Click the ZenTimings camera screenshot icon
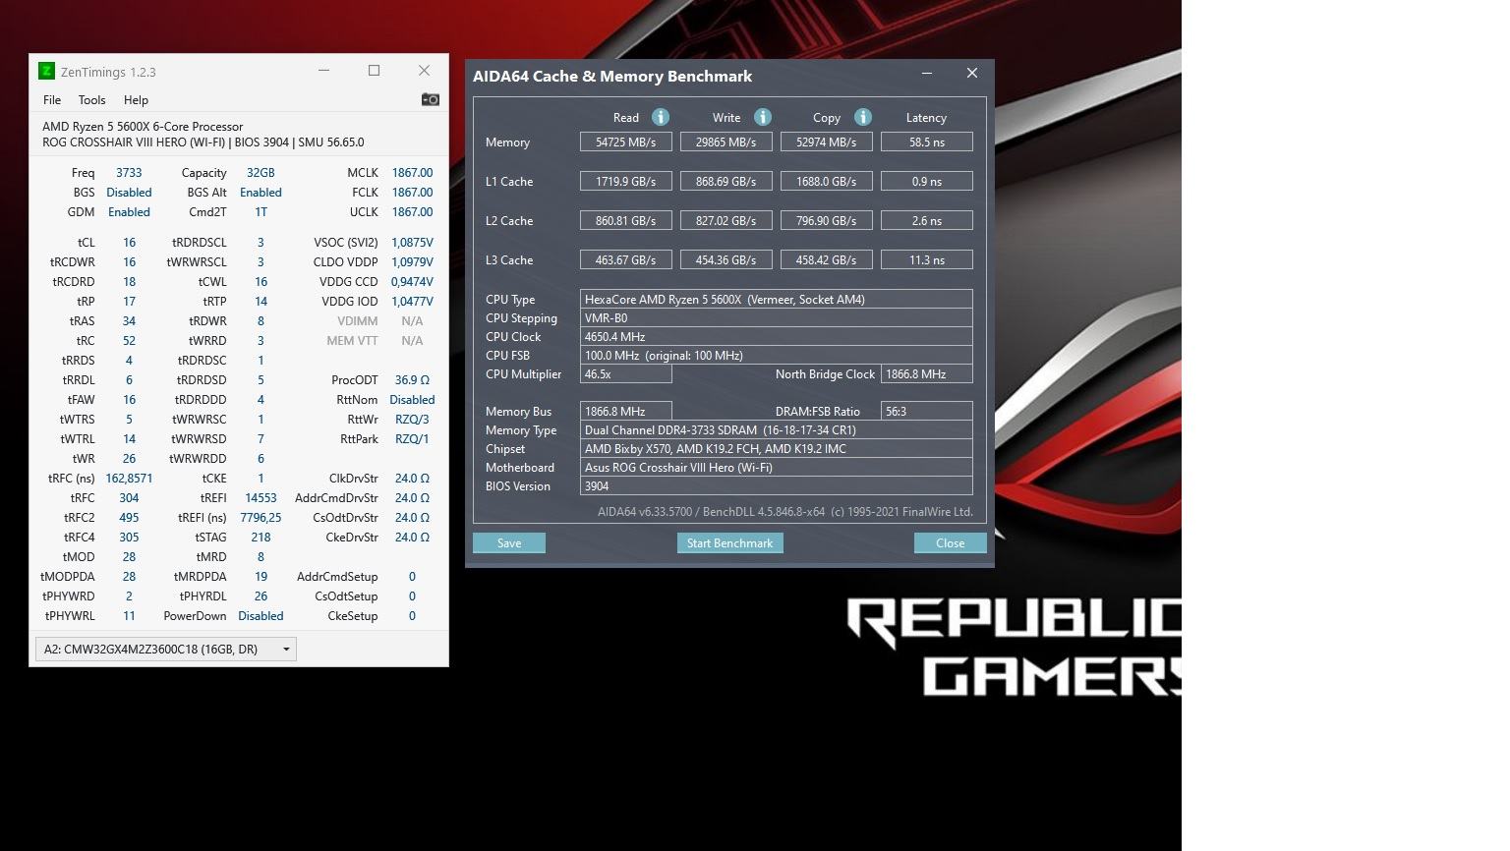This screenshot has width=1510, height=851. point(430,99)
